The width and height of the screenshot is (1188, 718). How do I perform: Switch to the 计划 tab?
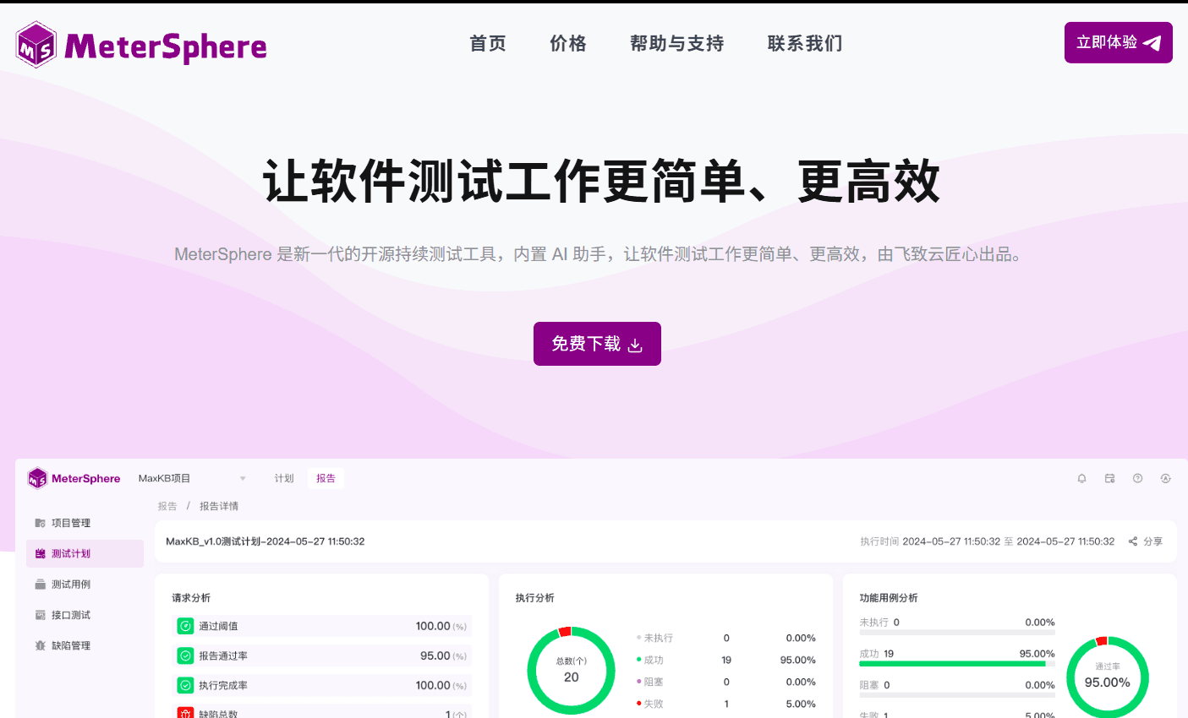click(284, 478)
